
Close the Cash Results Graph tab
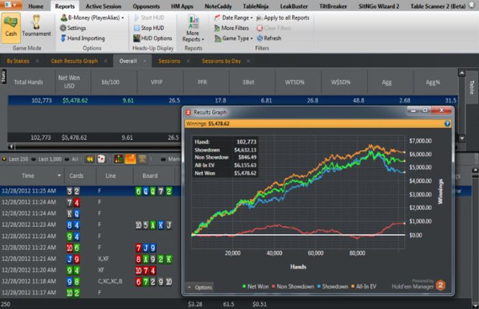coord(105,61)
